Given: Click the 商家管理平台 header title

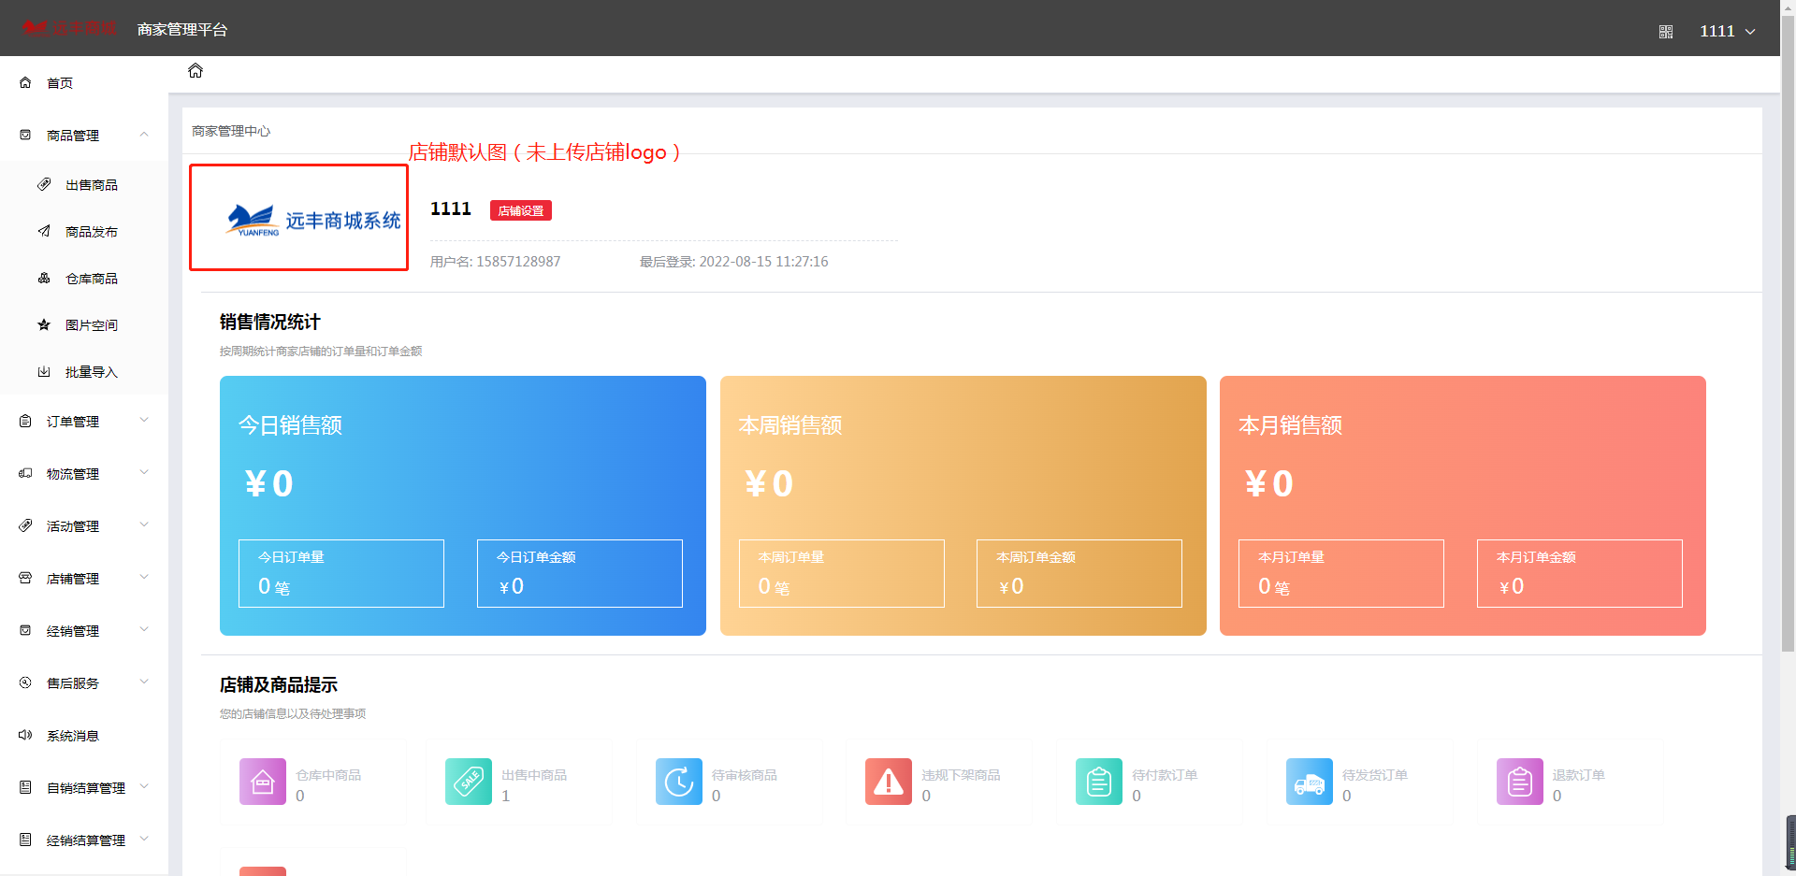Looking at the screenshot, I should (x=182, y=30).
